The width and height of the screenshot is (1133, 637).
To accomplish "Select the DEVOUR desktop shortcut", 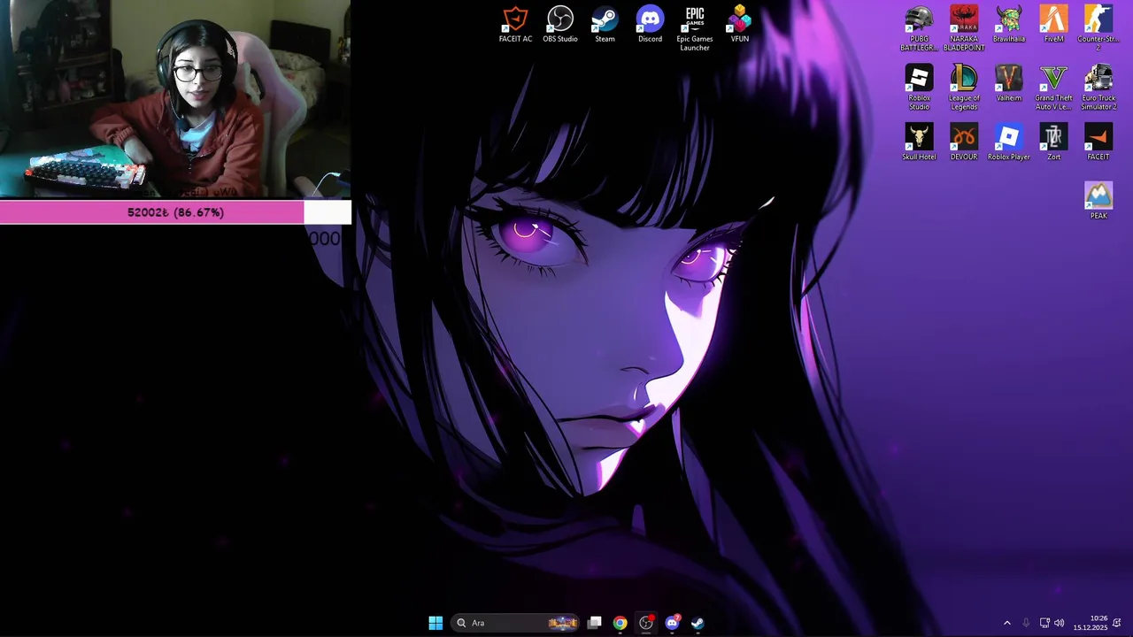I will coord(964,142).
